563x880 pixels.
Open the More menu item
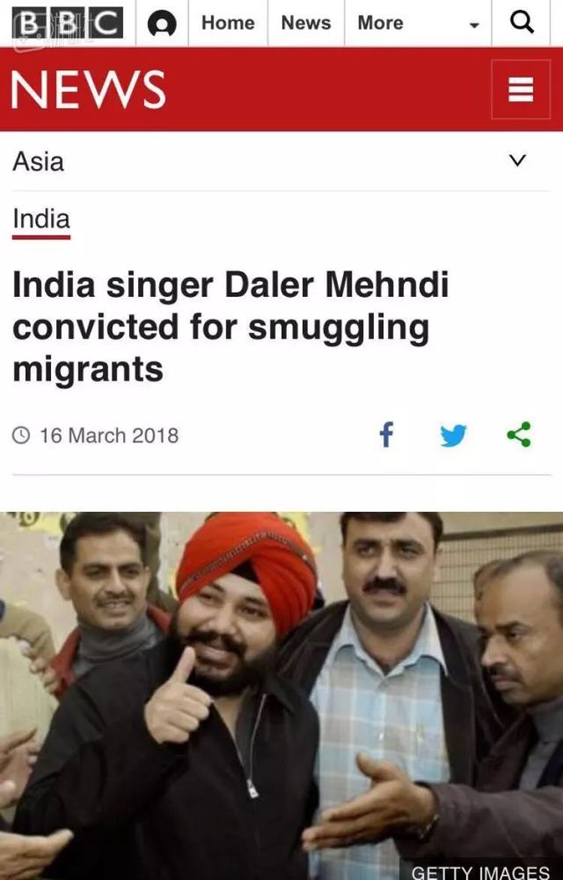click(381, 23)
